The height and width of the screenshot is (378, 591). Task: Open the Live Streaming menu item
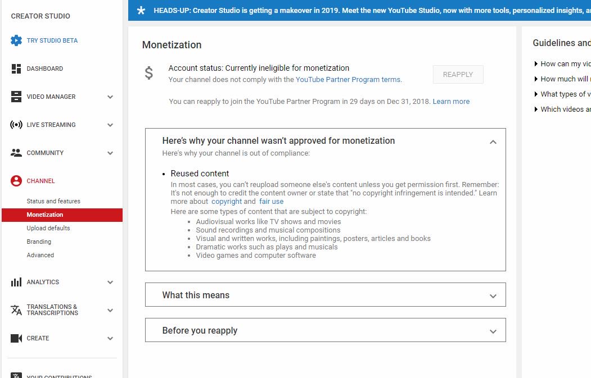click(x=51, y=125)
